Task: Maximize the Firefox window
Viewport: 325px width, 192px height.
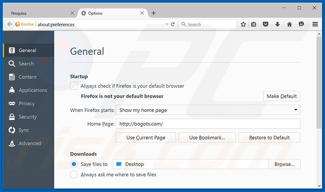Action: pyautogui.click(x=299, y=8)
